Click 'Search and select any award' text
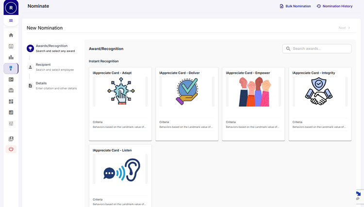The image size is (364, 207). pos(55,51)
